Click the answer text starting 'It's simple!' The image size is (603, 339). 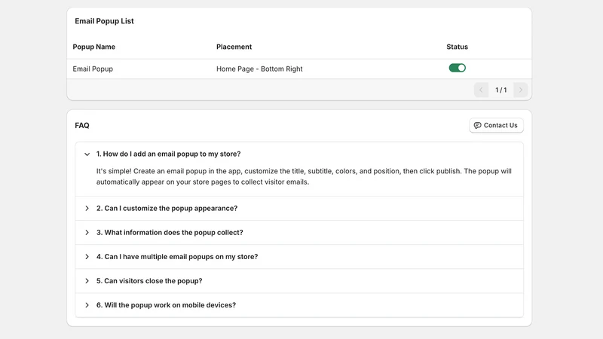coord(304,176)
